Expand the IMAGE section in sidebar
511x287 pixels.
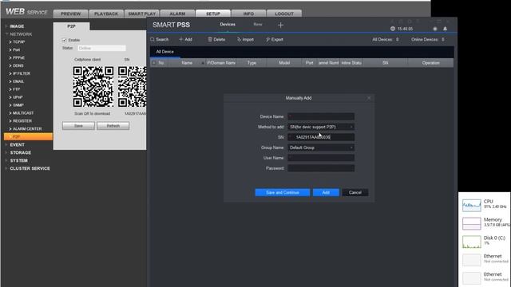(x=17, y=26)
